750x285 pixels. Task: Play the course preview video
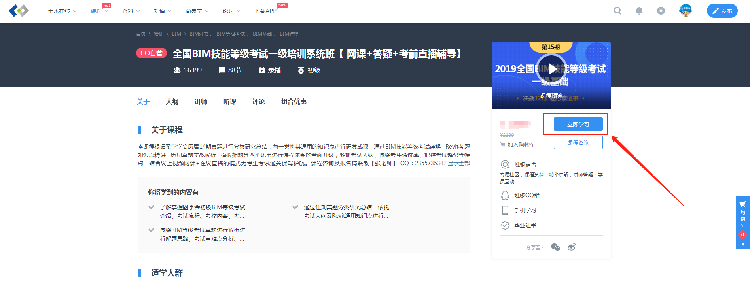[x=551, y=69]
